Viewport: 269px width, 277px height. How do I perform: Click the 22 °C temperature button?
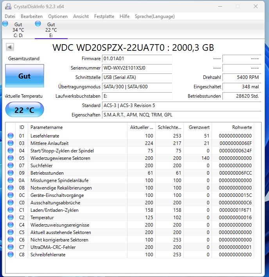pos(25,110)
